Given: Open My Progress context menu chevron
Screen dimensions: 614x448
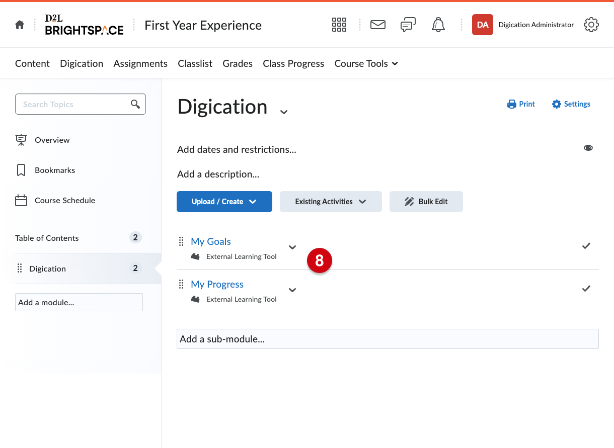Looking at the screenshot, I should [x=292, y=290].
